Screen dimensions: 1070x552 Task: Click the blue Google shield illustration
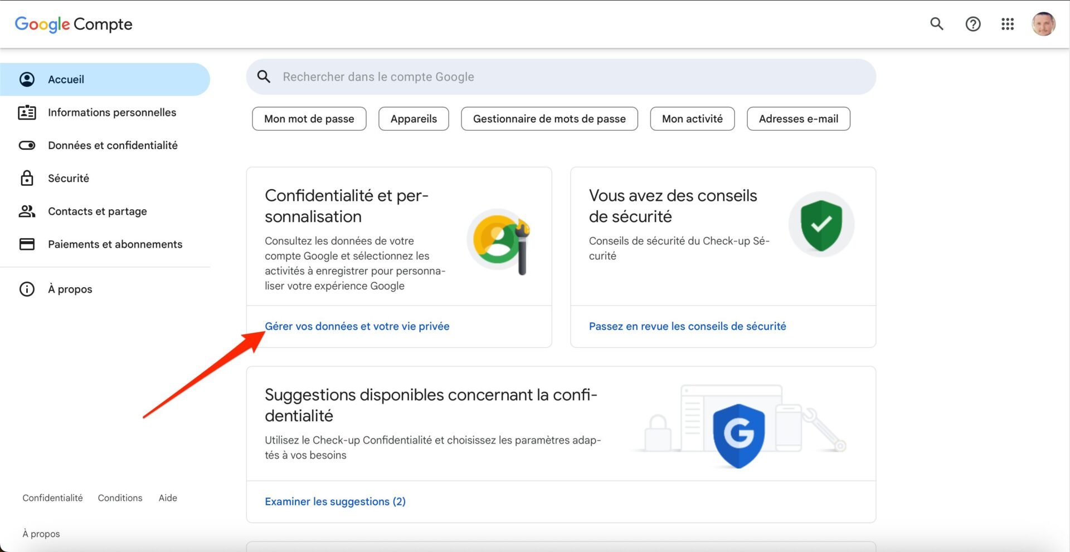click(x=739, y=435)
